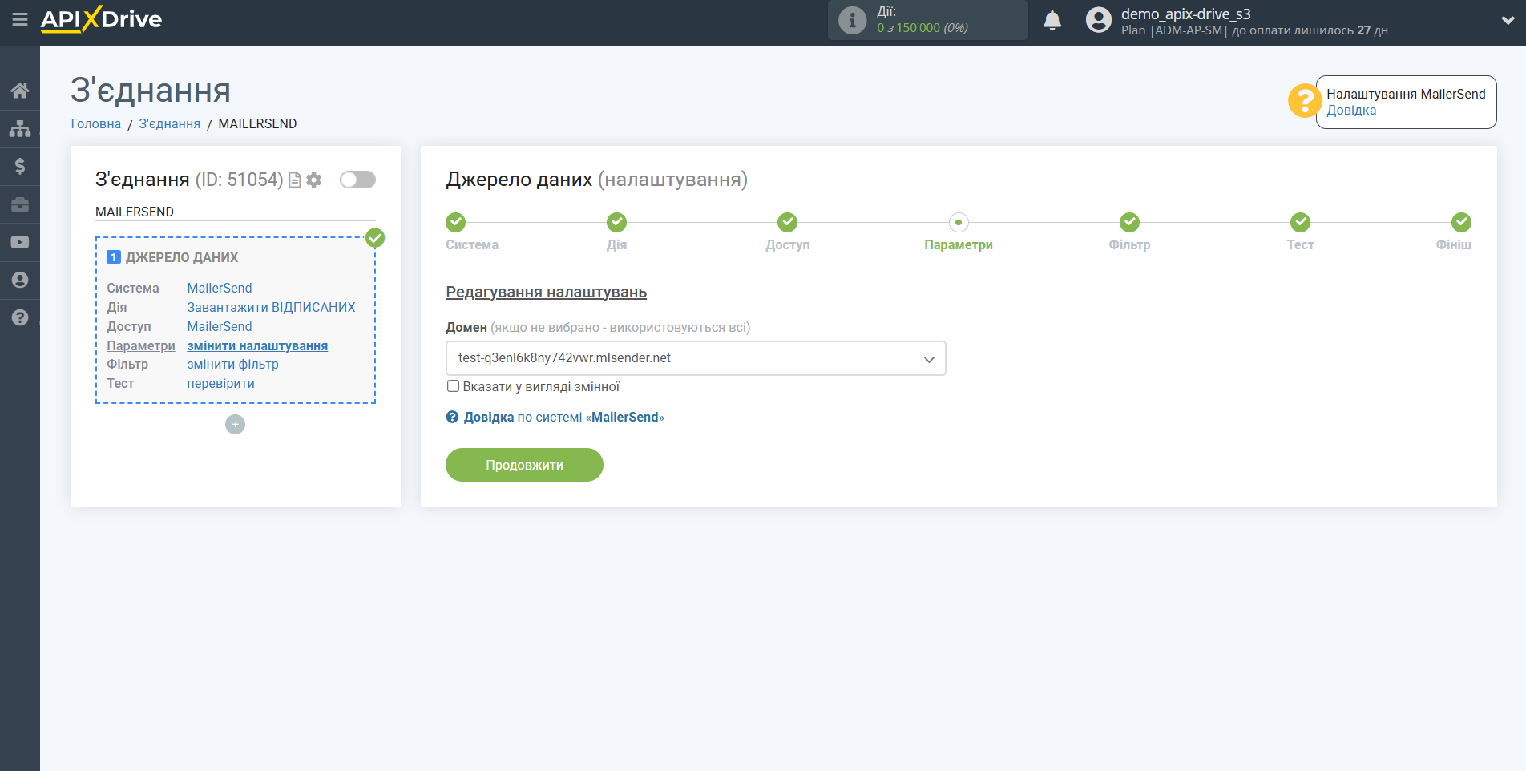
Task: Click the ApiX-Drive logo
Action: [x=101, y=19]
